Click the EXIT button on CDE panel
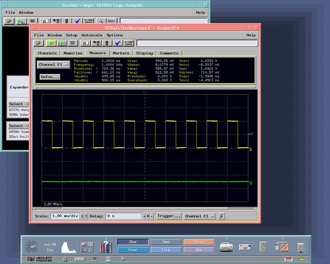 coord(288,259)
